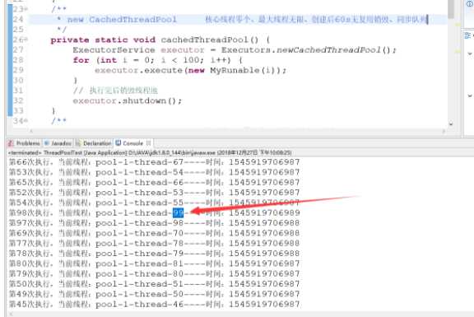Click the Problems tab icon

click(11, 143)
